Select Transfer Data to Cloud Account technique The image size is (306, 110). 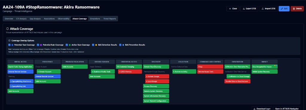click(238, 81)
